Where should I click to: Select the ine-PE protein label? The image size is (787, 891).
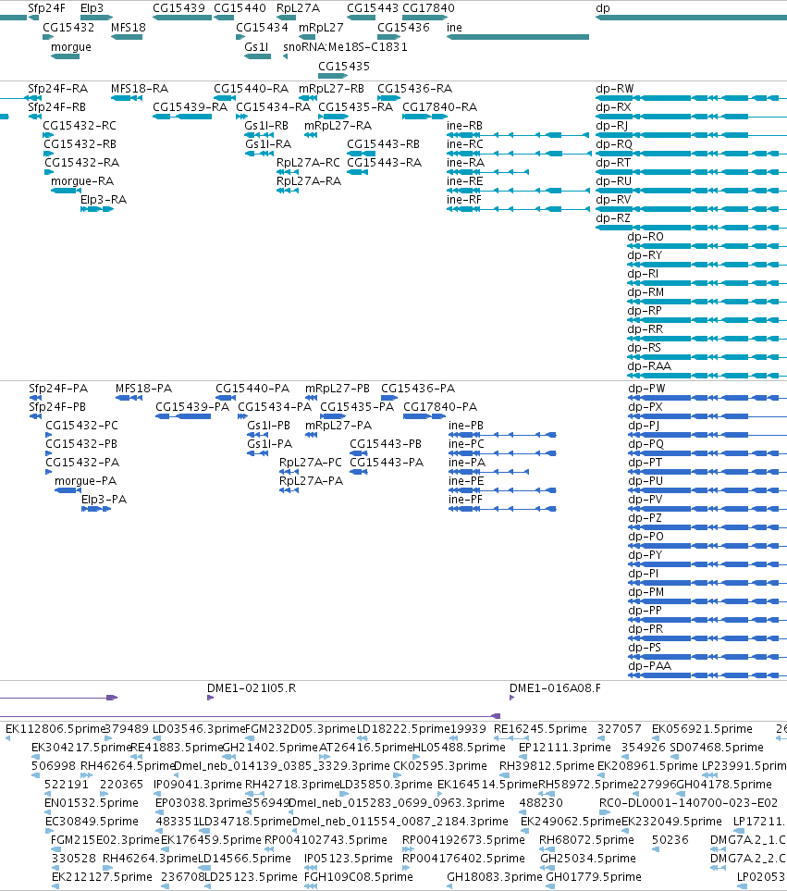coord(466,481)
